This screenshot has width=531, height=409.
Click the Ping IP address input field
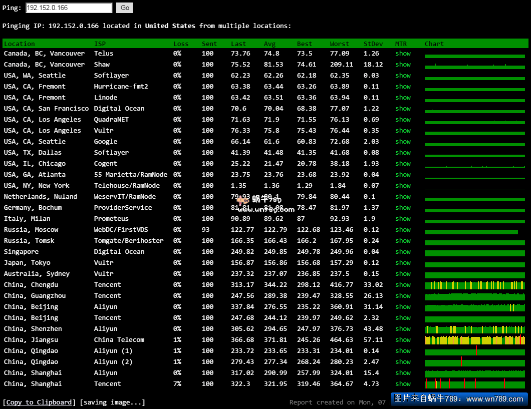[69, 8]
